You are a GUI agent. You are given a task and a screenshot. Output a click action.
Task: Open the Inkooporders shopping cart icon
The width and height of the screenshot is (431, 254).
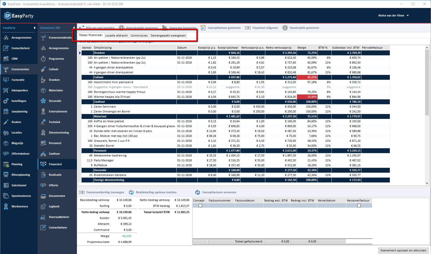6,90
